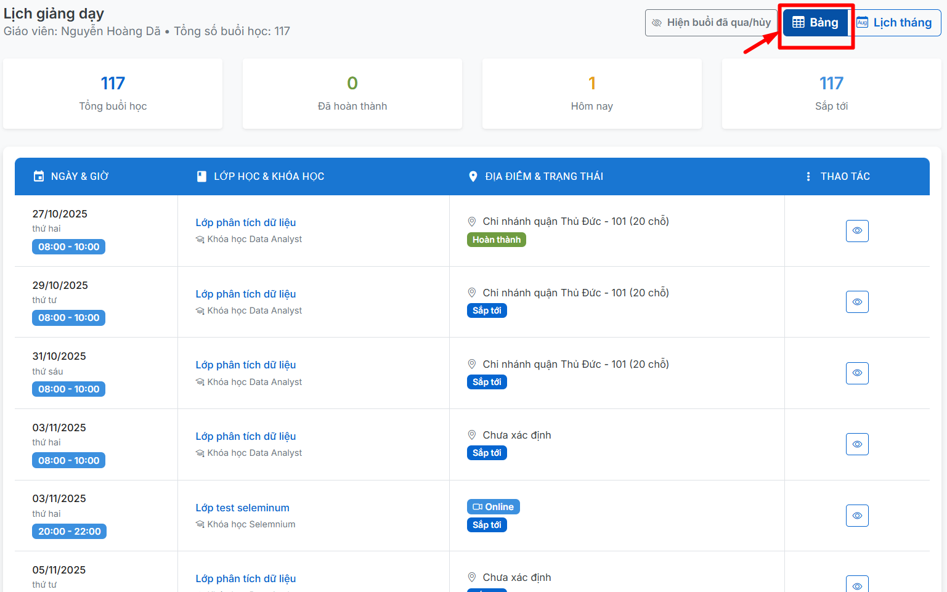
Task: View the 03/11/2025 08:00 session details
Action: pyautogui.click(x=856, y=444)
